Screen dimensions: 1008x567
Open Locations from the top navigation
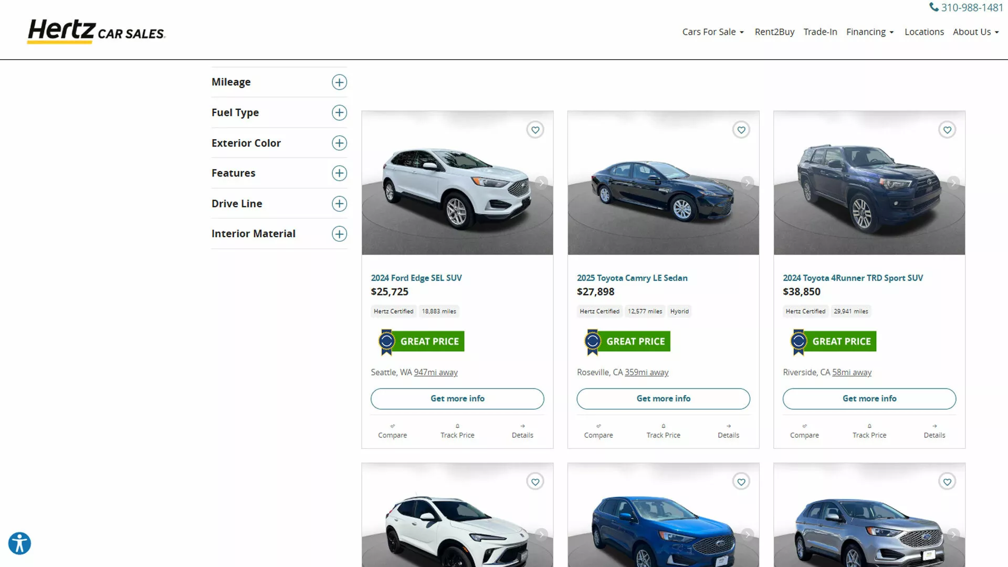(923, 32)
